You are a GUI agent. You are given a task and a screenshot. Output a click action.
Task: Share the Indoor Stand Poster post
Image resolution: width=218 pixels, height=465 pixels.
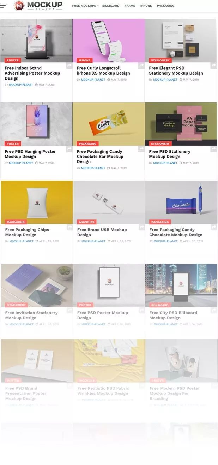[x=69, y=66]
